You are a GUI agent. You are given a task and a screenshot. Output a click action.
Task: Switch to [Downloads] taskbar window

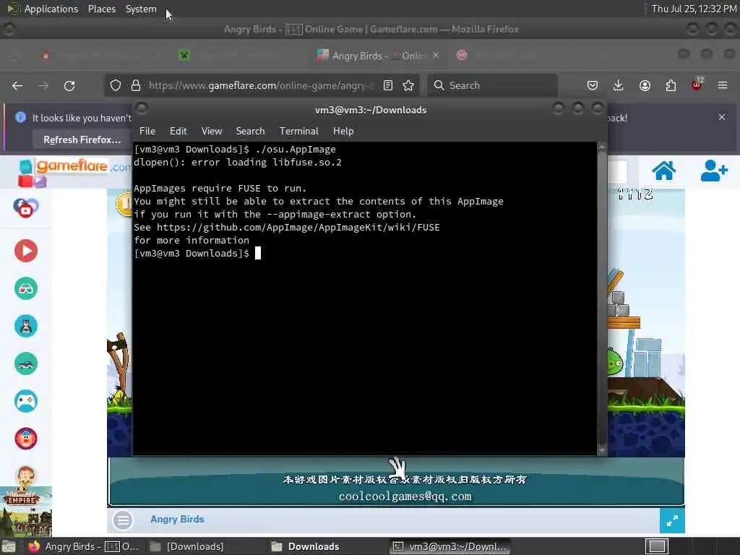pyautogui.click(x=187, y=546)
